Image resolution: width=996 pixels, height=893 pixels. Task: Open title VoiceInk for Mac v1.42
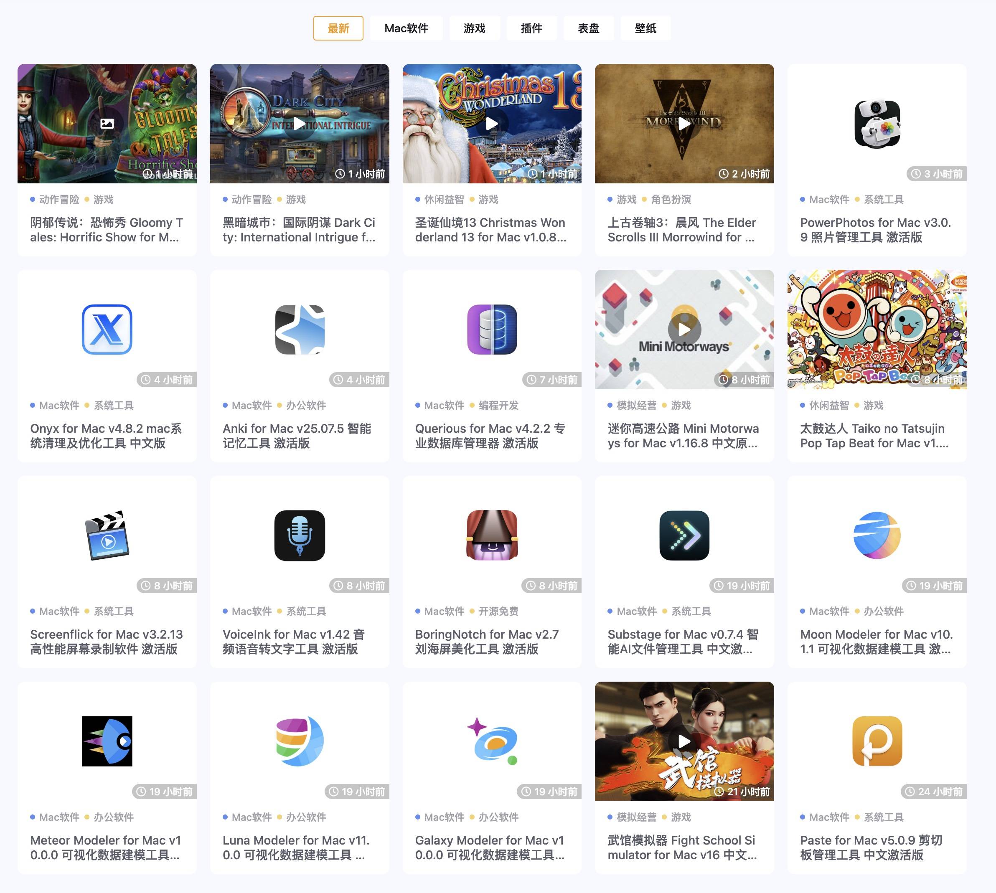pyautogui.click(x=294, y=641)
